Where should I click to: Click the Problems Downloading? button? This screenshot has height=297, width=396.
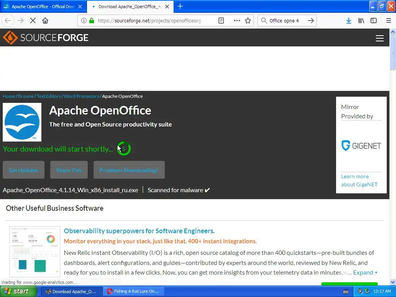[129, 170]
